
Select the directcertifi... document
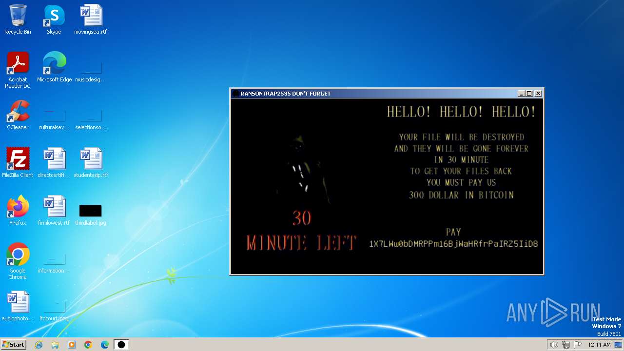(x=54, y=163)
